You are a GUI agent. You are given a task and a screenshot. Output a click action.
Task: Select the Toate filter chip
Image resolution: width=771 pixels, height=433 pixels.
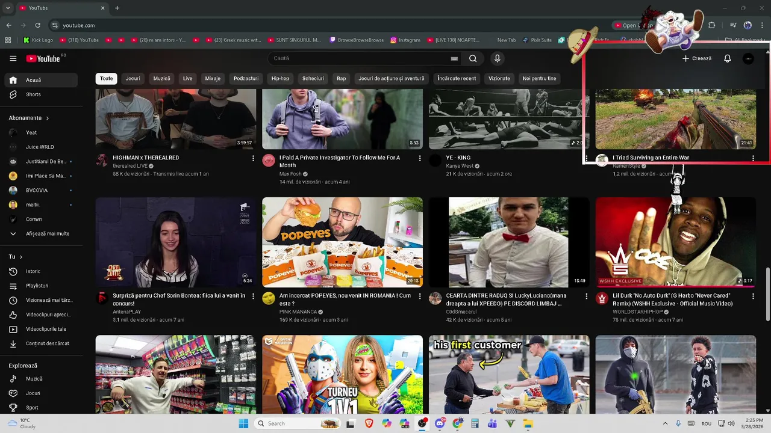click(106, 78)
